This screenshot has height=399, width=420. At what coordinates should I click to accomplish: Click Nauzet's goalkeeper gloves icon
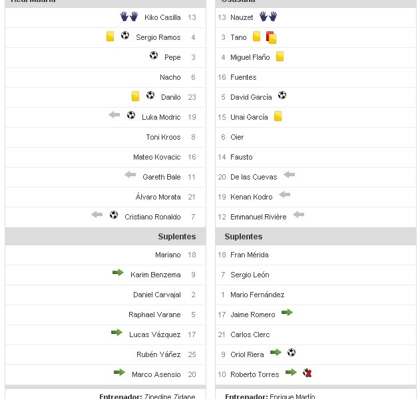pyautogui.click(x=268, y=16)
